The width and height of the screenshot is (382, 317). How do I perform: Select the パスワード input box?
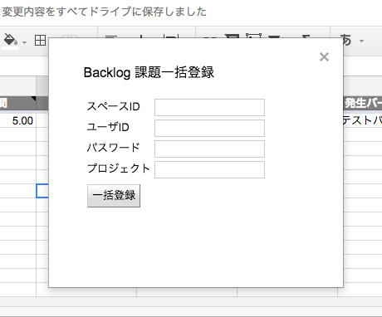209,149
